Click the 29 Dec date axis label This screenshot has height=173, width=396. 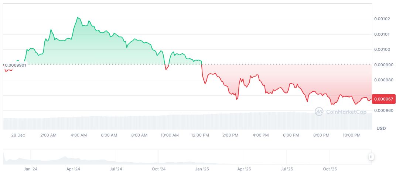18,135
